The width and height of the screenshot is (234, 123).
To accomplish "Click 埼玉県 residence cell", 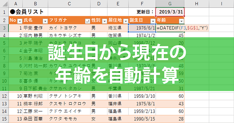I will (118, 28).
